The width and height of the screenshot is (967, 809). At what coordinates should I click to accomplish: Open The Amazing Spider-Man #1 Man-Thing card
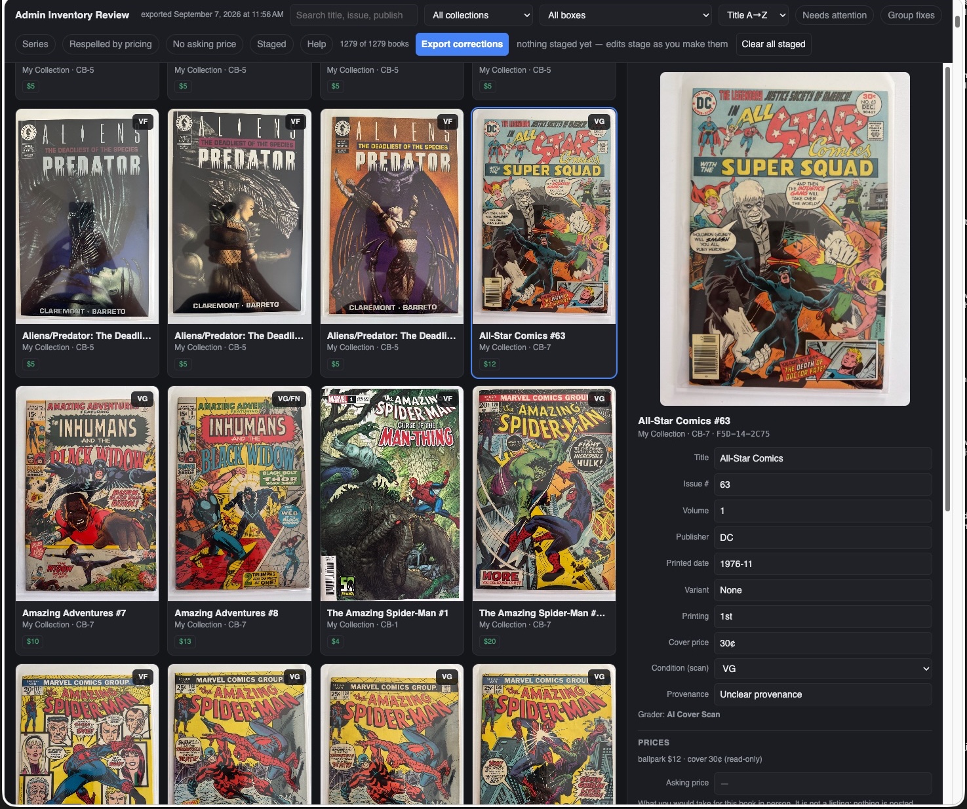pyautogui.click(x=392, y=521)
